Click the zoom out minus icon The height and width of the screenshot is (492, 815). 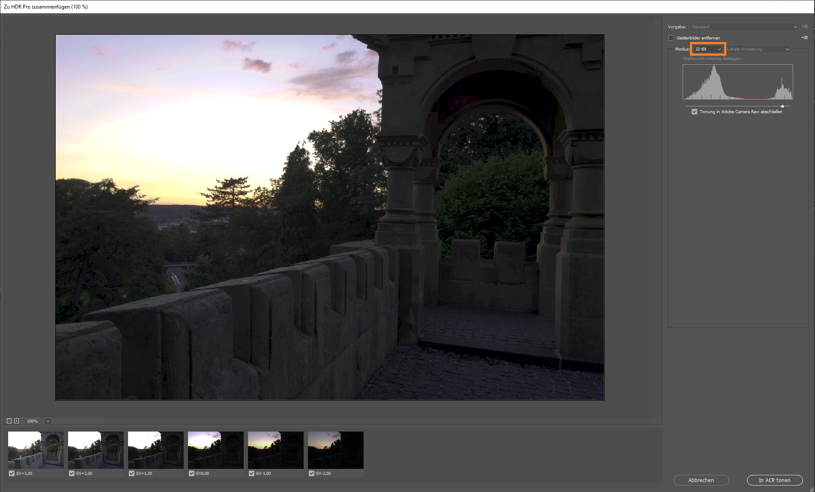pyautogui.click(x=9, y=421)
